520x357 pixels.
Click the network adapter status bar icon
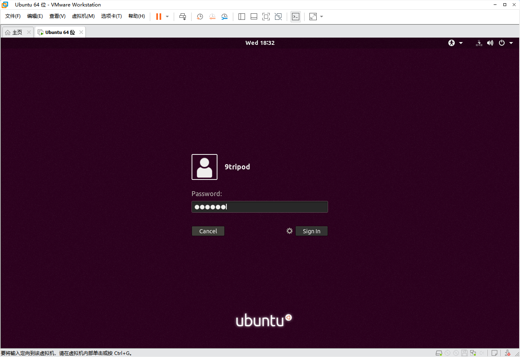(x=473, y=353)
